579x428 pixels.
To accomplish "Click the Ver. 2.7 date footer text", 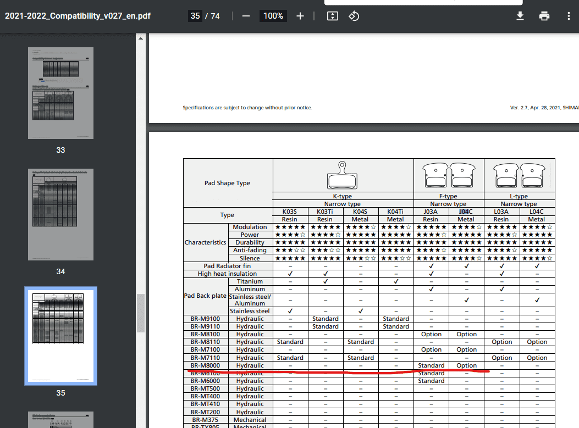I will click(544, 108).
